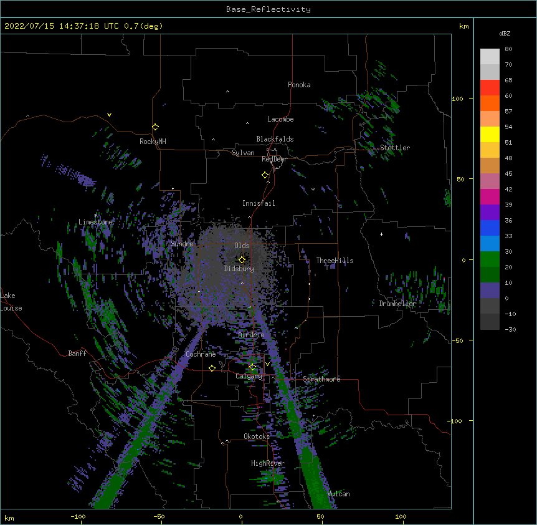The height and width of the screenshot is (525, 537).
Task: Click the Ponoka city label
Action: click(x=299, y=85)
